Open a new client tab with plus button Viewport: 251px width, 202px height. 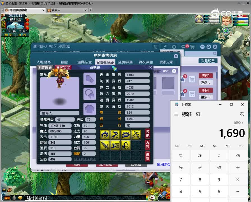click(x=90, y=10)
